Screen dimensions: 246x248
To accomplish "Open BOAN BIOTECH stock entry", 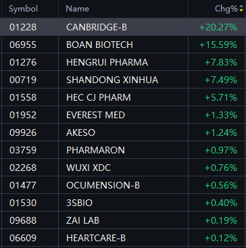I will click(123, 45).
